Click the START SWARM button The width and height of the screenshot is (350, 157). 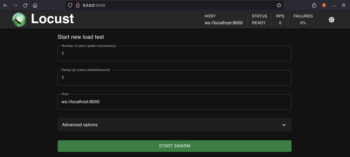(x=174, y=146)
